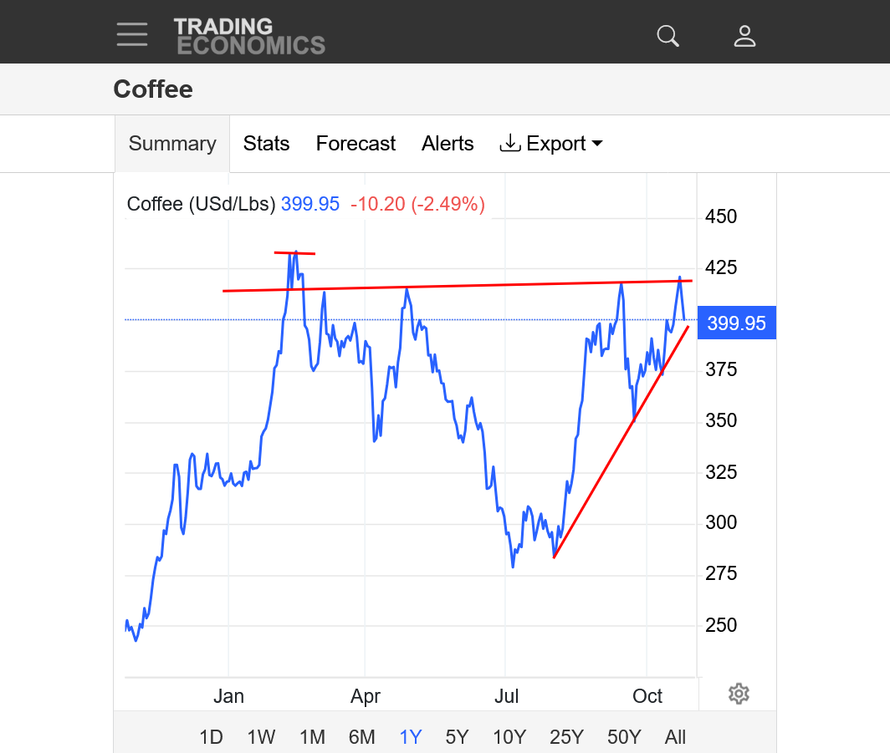This screenshot has height=753, width=890.
Task: Select the 1W time range
Action: pyautogui.click(x=261, y=737)
